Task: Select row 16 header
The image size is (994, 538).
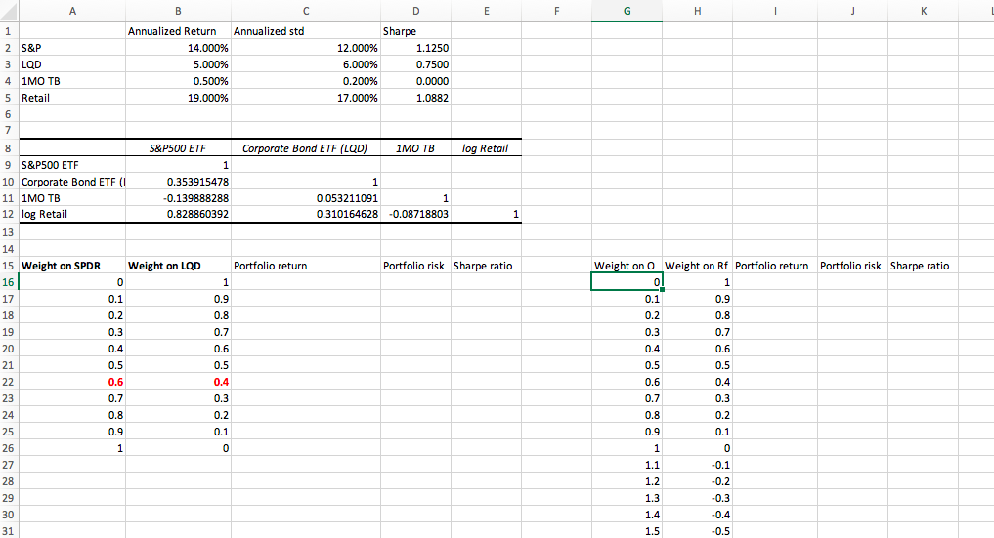Action: (9, 282)
